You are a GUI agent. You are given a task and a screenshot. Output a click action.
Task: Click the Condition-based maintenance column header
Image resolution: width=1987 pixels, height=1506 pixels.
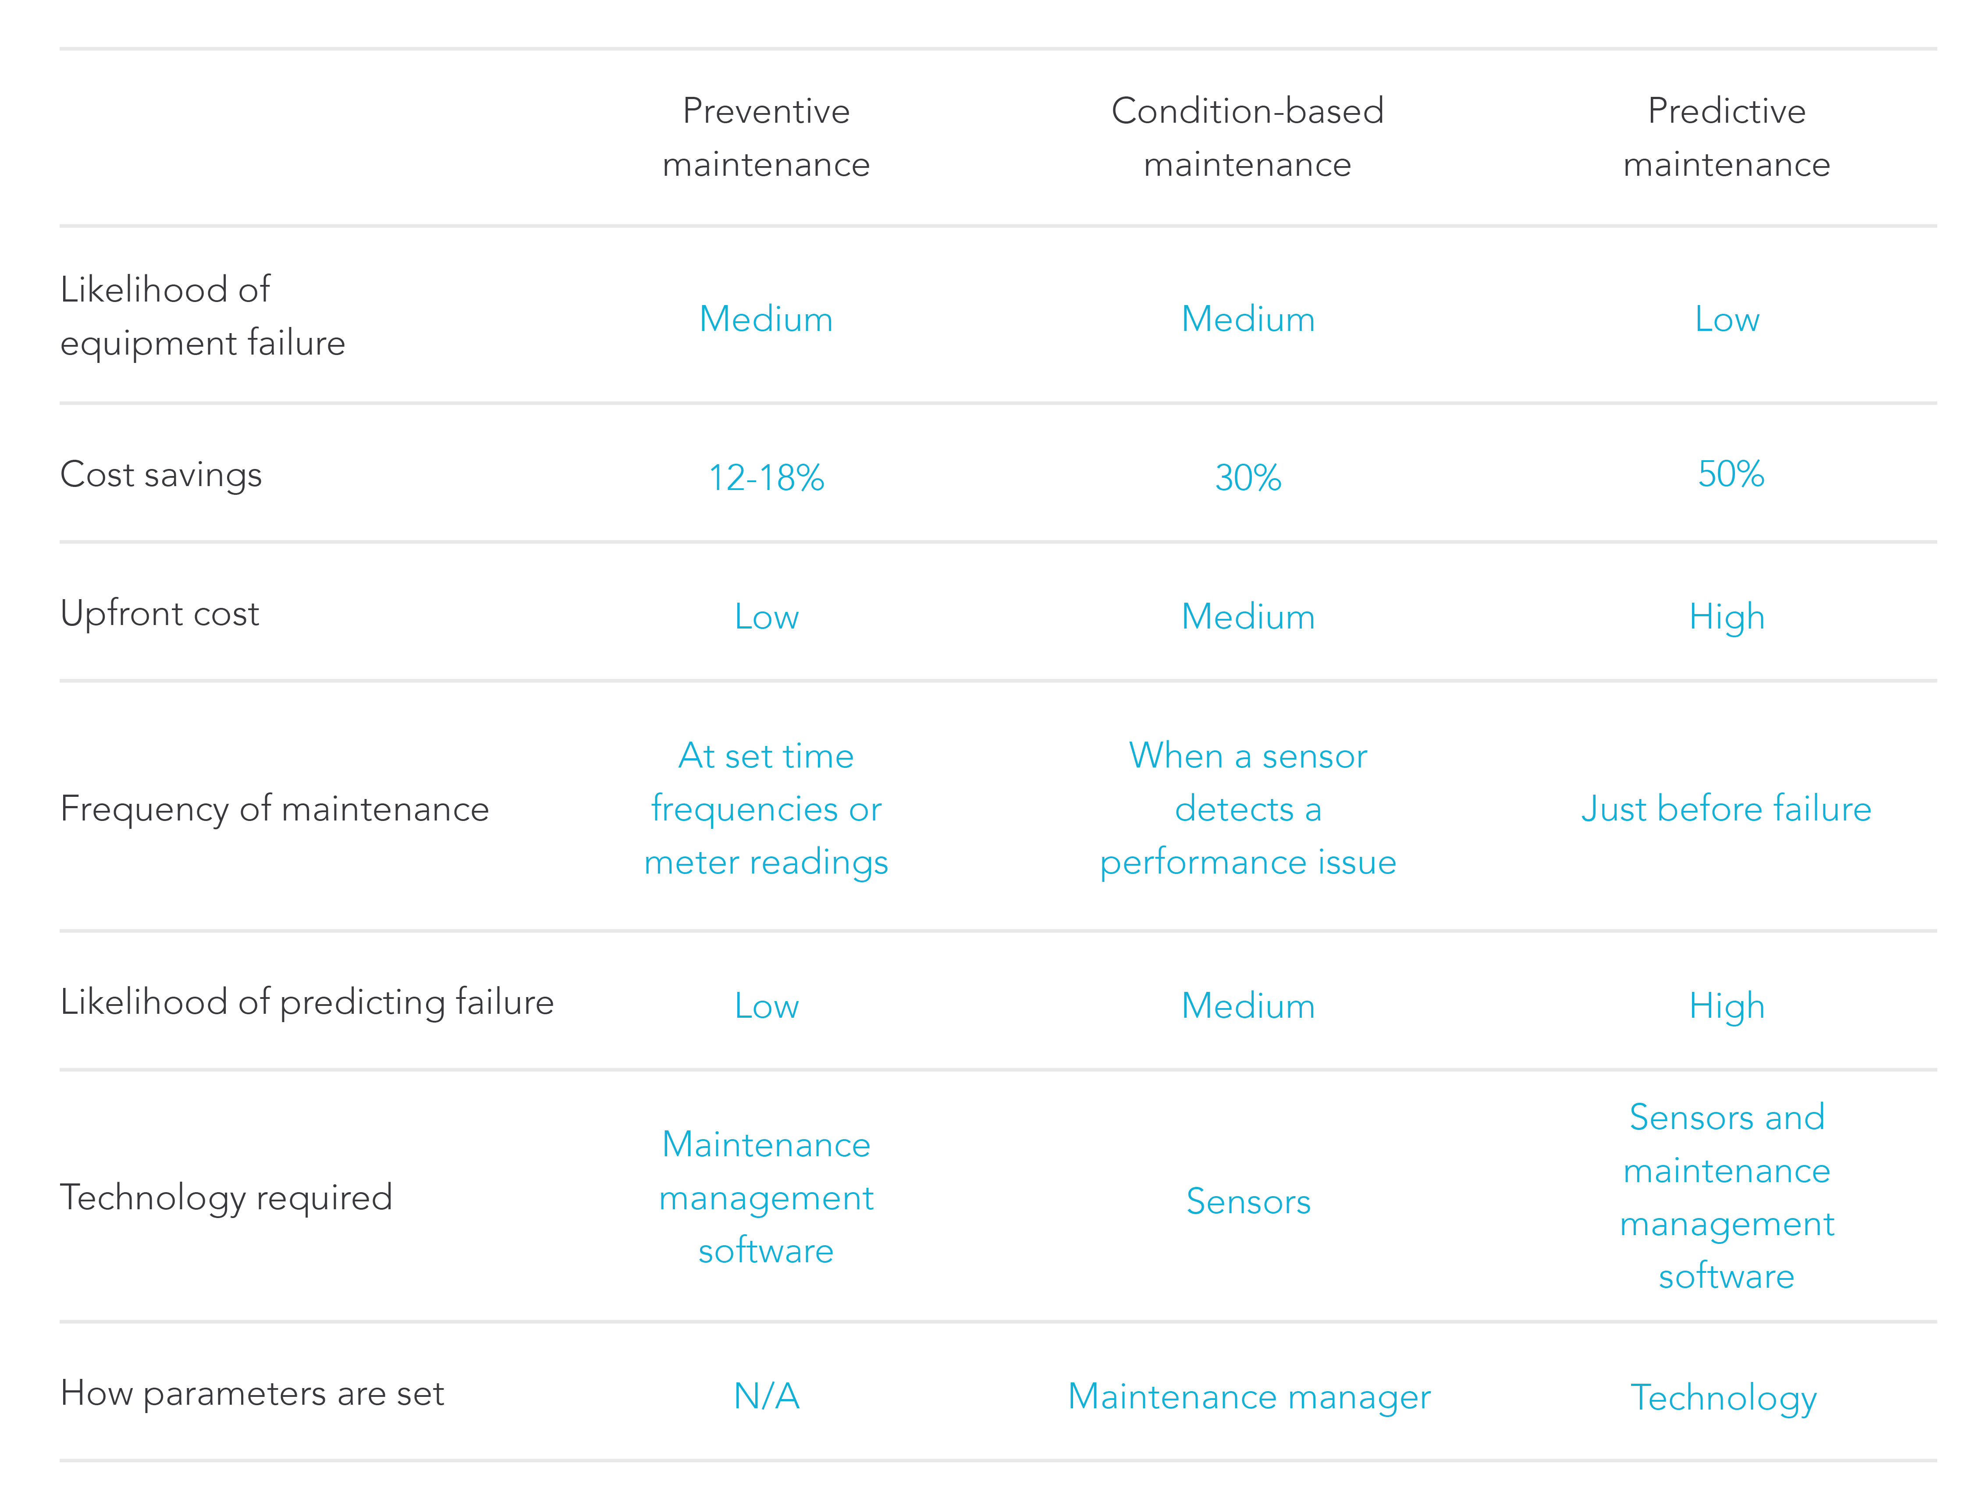1247,137
